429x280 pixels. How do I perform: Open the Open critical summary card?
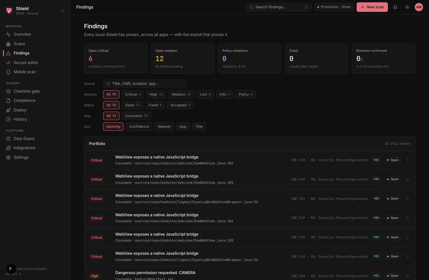tap(116, 59)
